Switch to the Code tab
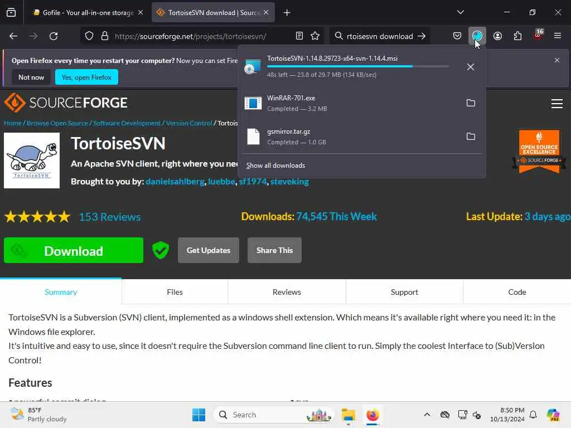The width and height of the screenshot is (571, 428). click(x=517, y=292)
